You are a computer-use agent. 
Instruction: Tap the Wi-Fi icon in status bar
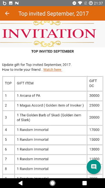point(80,3)
